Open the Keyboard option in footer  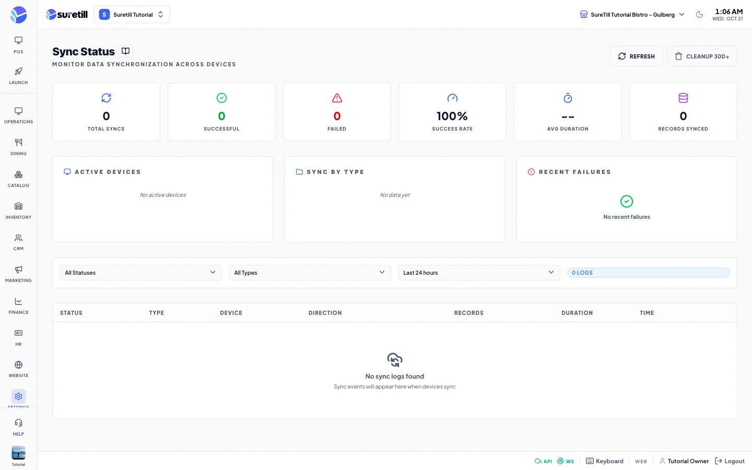click(x=605, y=461)
